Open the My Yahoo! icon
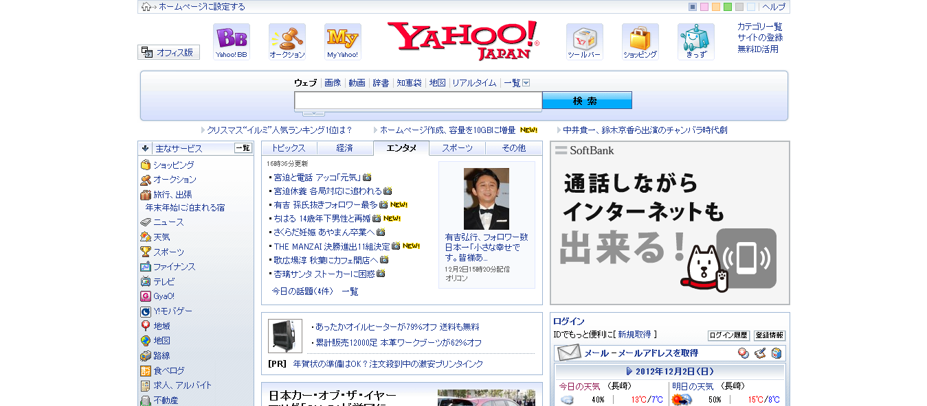The width and height of the screenshot is (927, 406). pos(343,42)
